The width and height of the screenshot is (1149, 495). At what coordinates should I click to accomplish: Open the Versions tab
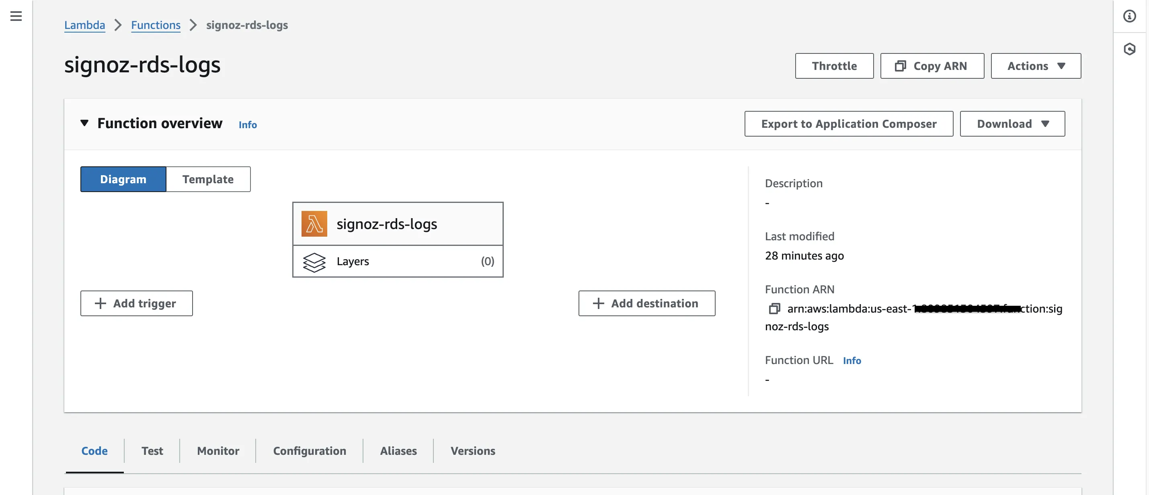pos(473,451)
